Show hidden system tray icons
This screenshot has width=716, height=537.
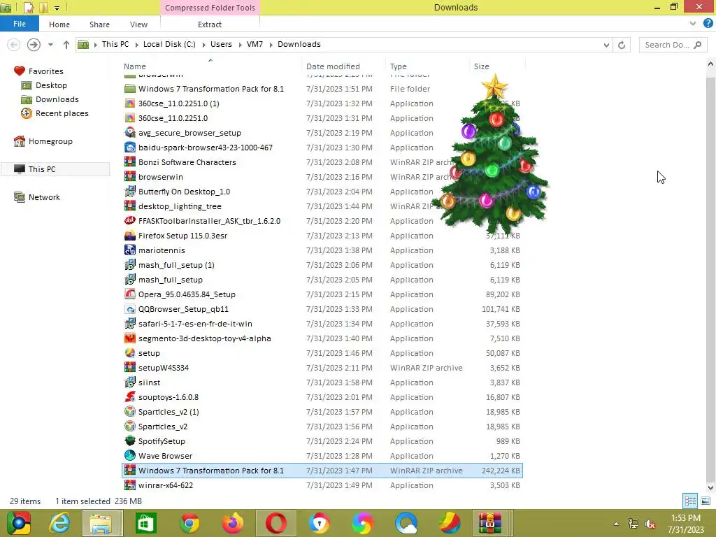click(x=616, y=524)
